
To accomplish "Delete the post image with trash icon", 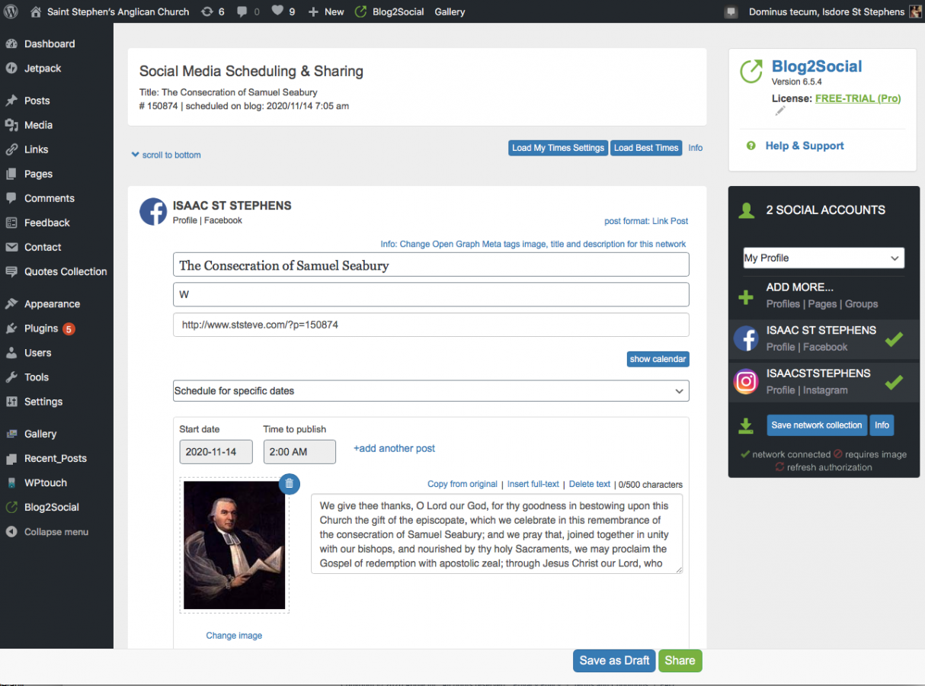I will pos(290,483).
